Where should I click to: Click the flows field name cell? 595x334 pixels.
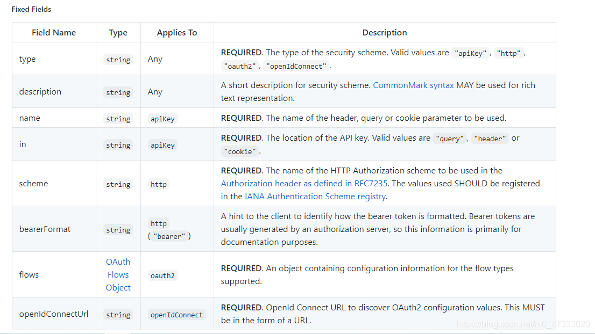click(29, 274)
